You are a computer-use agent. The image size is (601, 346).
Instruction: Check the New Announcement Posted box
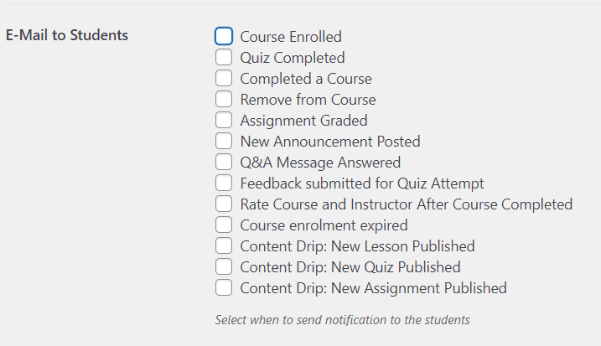223,142
